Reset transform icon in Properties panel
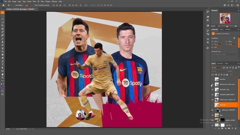Screen dimensions: 240x135 pos(234,38)
